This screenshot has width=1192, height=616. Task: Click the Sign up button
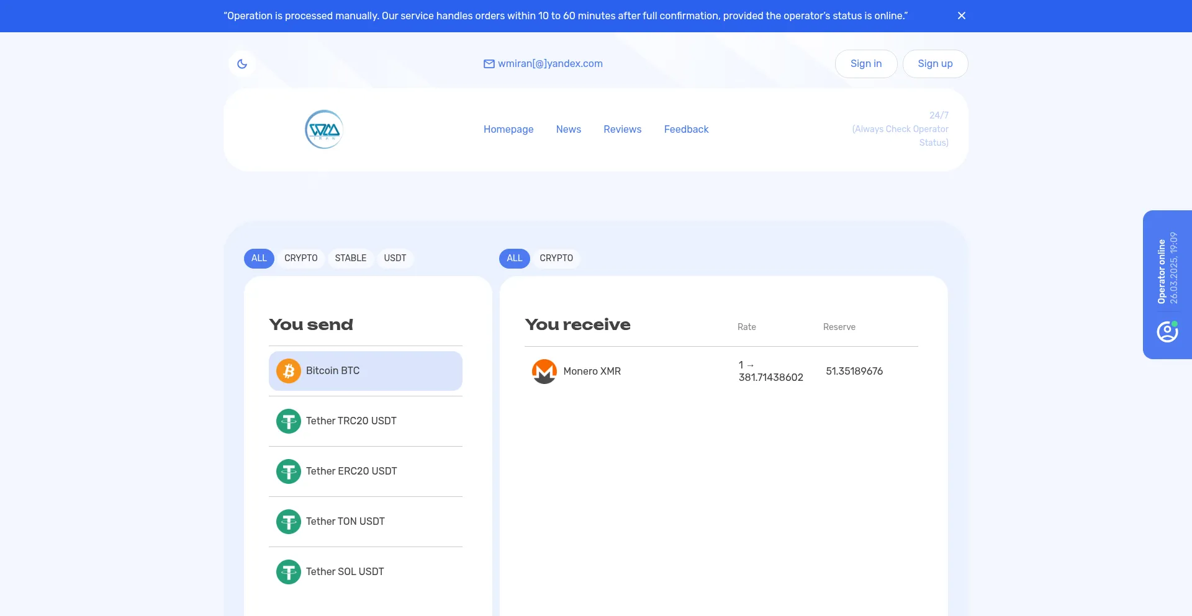935,64
